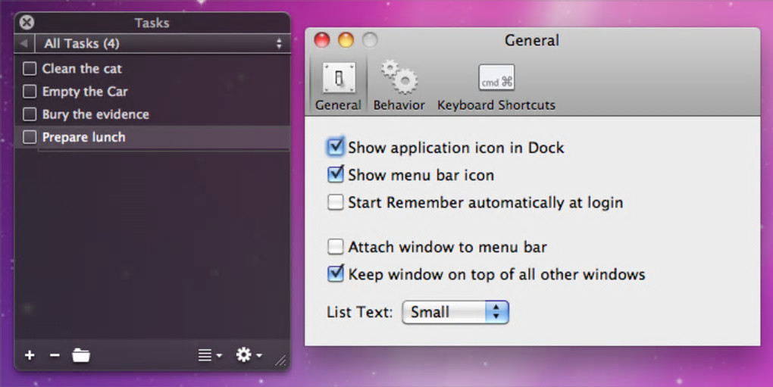Check off Bury the evidence
The image size is (773, 387).
coord(30,114)
